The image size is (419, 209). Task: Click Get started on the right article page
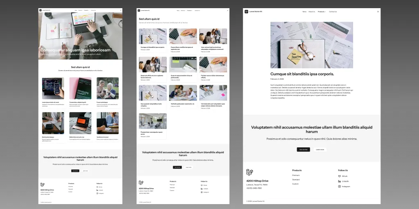point(303,149)
